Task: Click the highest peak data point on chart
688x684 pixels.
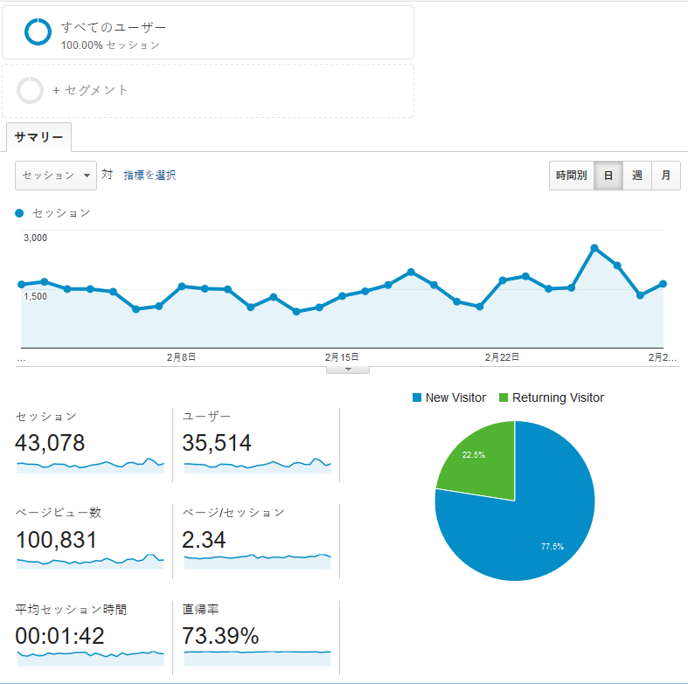Action: (x=594, y=248)
